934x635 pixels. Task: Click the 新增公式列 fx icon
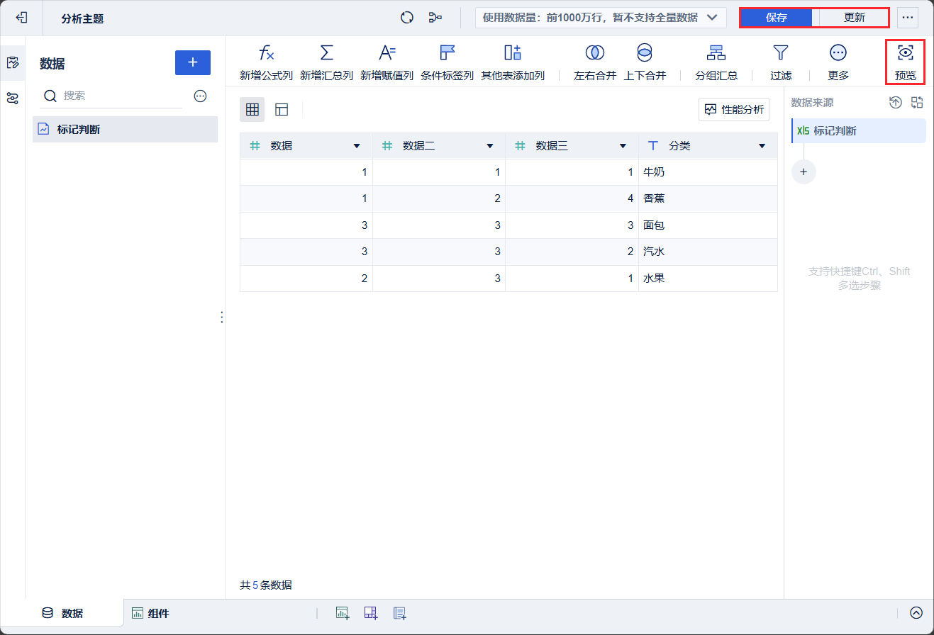coord(266,52)
